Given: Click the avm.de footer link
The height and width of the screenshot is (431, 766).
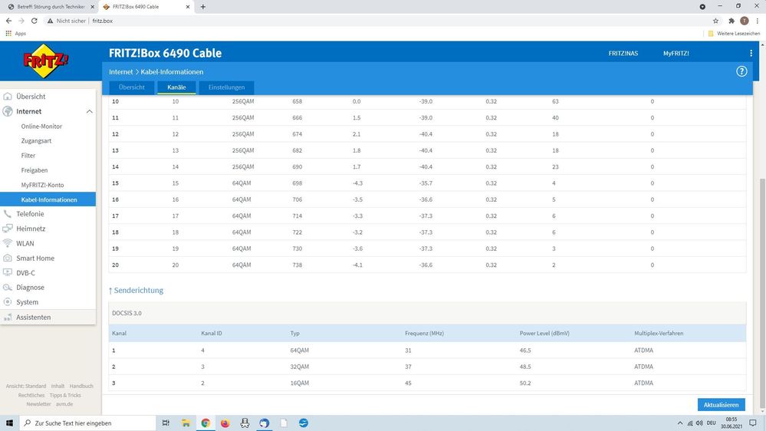Looking at the screenshot, I should (x=64, y=404).
